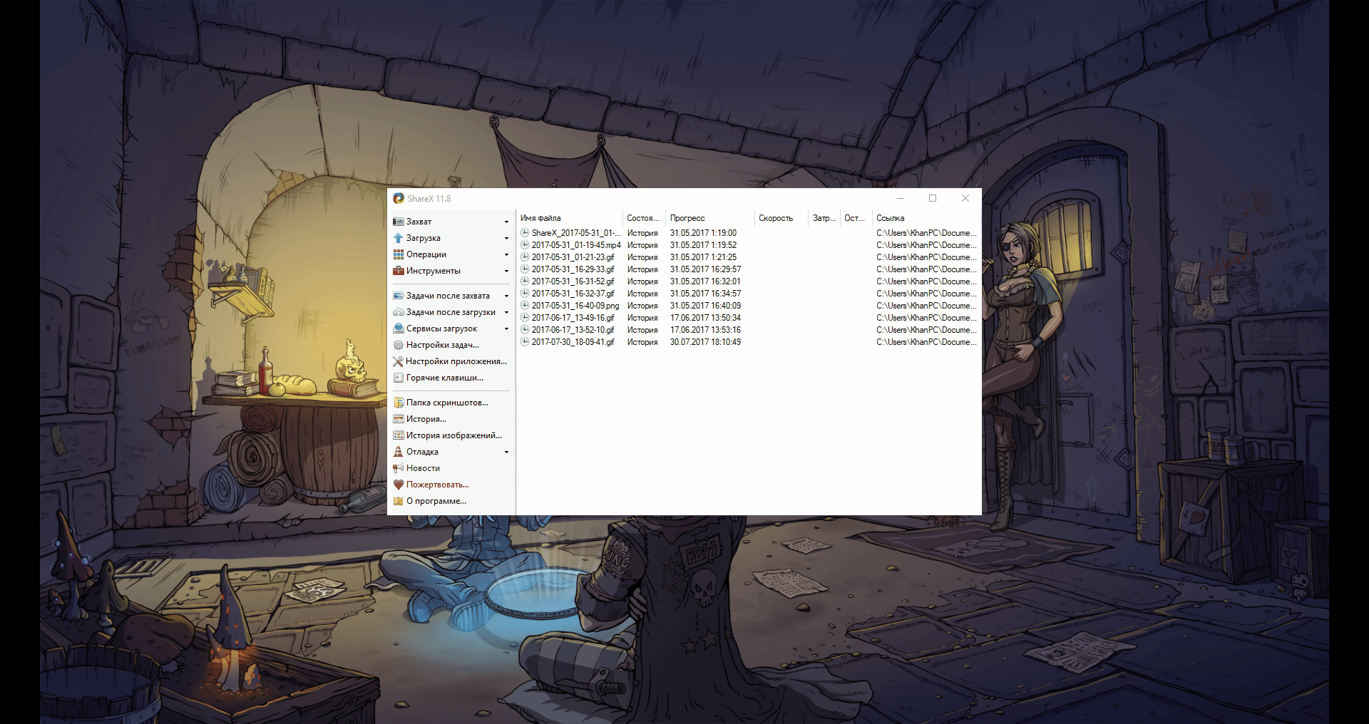Click the date 17.06.2017 13:50:34
The height and width of the screenshot is (724, 1369).
coord(705,318)
